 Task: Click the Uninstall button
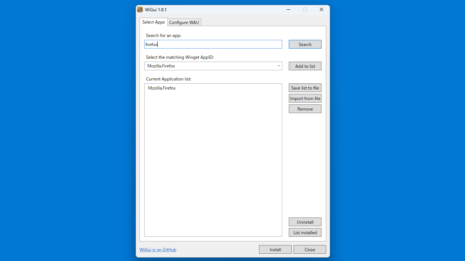[x=305, y=222]
